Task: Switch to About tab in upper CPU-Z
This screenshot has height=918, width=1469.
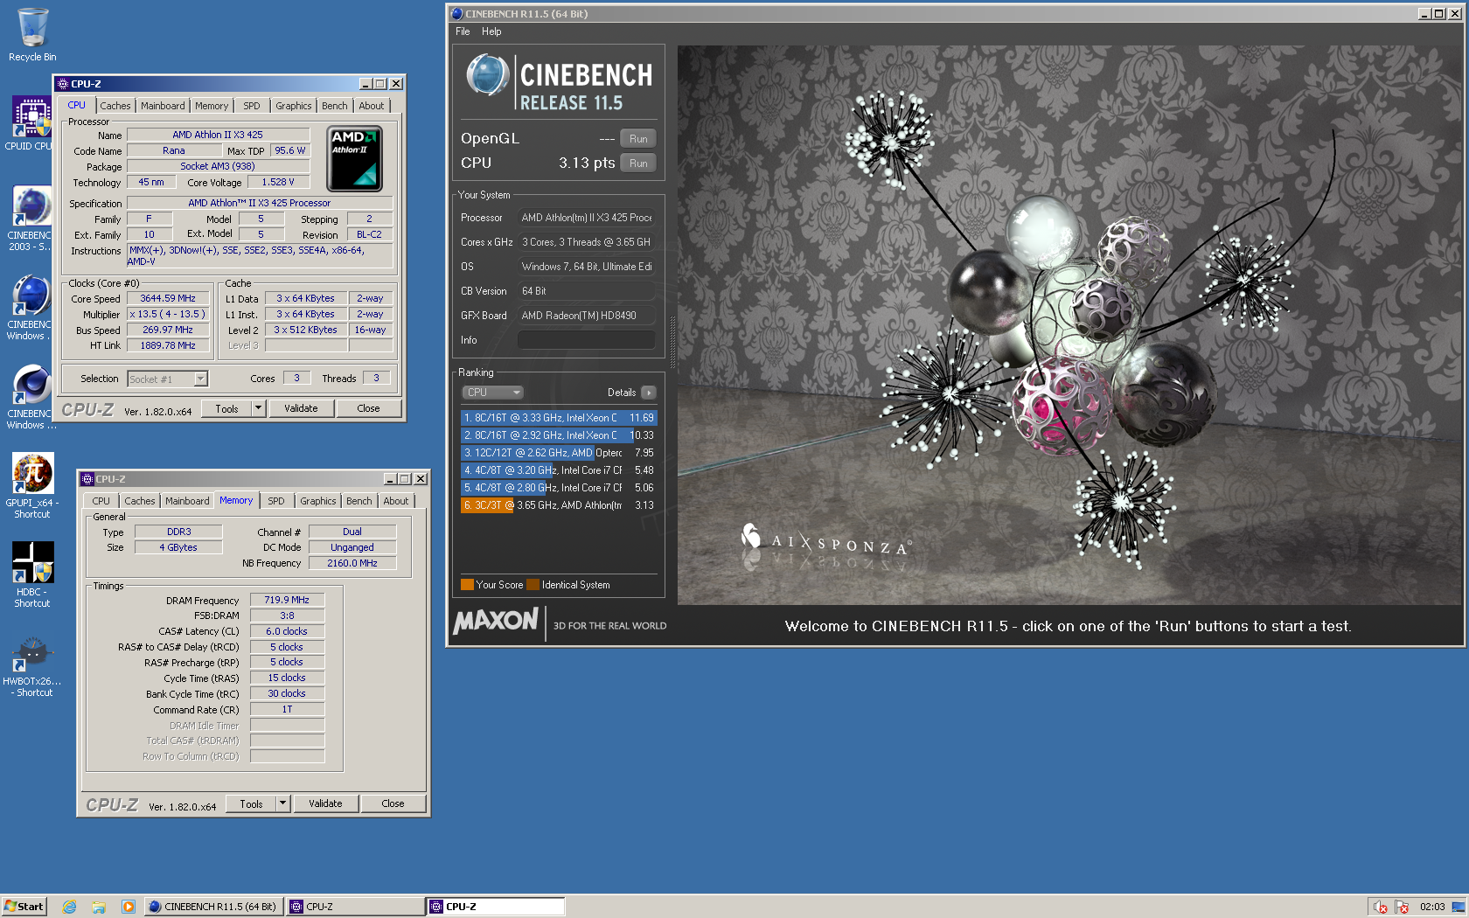Action: tap(372, 106)
